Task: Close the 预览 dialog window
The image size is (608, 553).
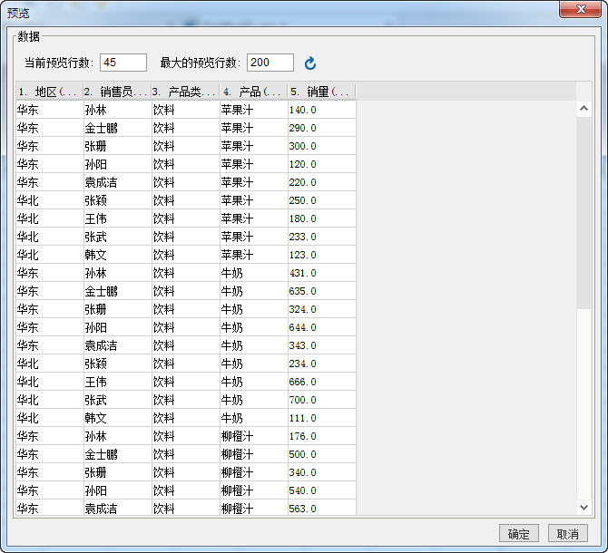Action: click(580, 9)
